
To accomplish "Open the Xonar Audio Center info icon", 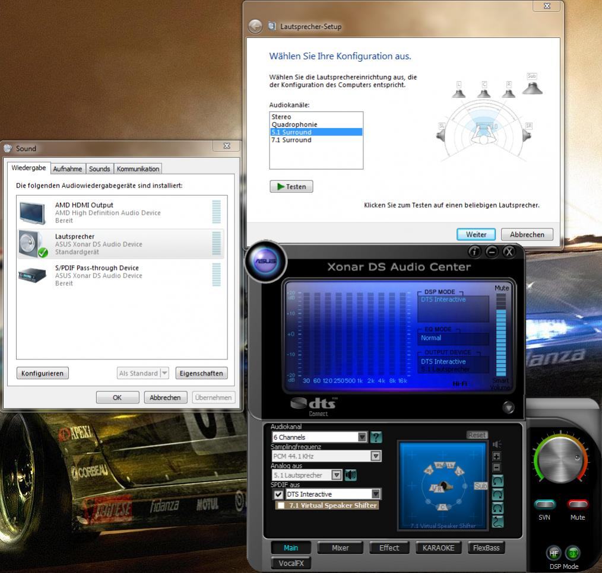I will [474, 252].
